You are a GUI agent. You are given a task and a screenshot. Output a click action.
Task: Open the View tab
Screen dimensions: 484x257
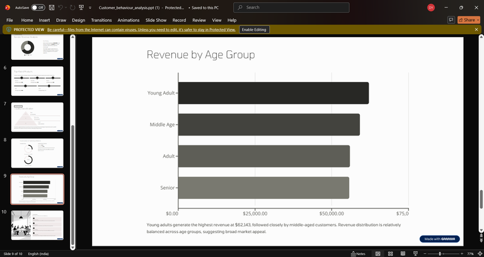click(x=217, y=20)
